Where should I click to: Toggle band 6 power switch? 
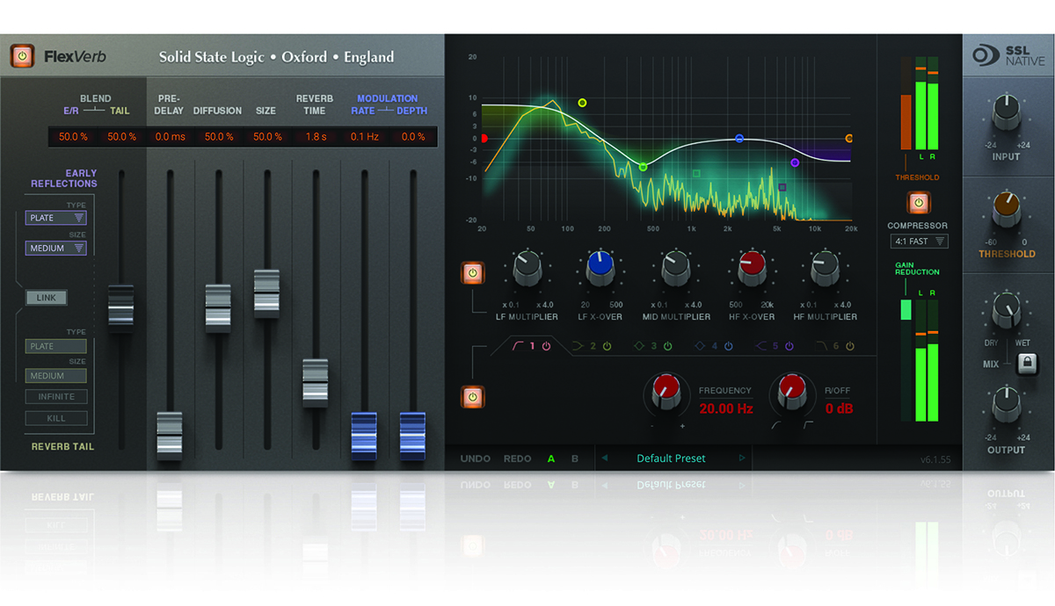pyautogui.click(x=849, y=346)
